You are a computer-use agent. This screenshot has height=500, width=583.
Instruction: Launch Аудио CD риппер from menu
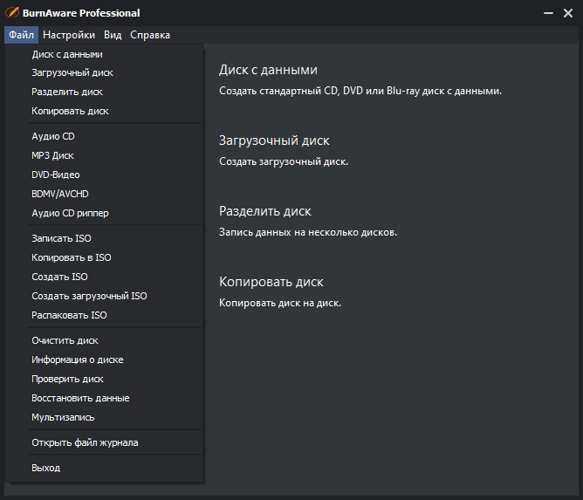pos(70,213)
